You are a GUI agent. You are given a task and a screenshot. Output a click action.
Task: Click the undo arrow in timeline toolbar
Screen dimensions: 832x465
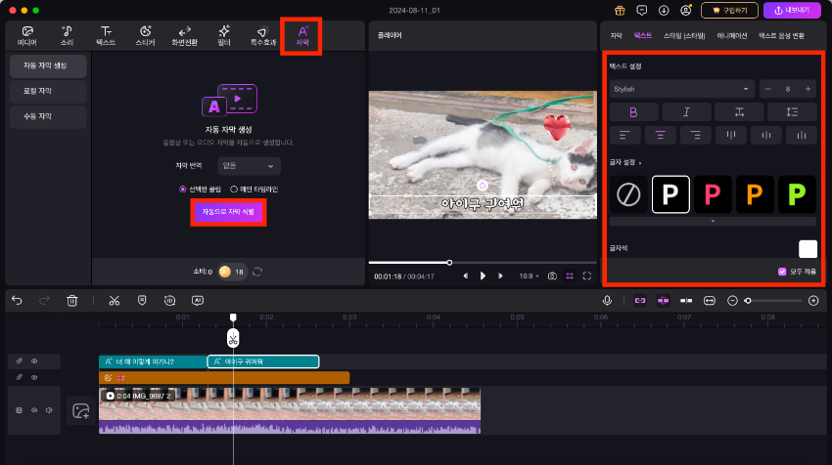(17, 301)
